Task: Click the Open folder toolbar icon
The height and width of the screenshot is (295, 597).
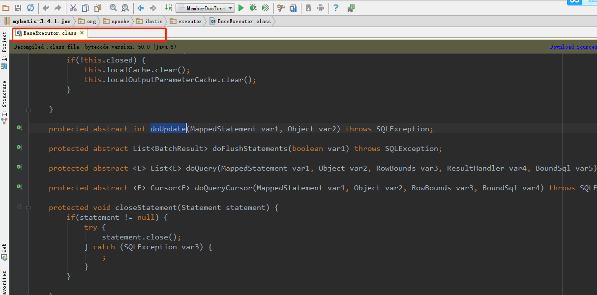Action: [x=6, y=8]
